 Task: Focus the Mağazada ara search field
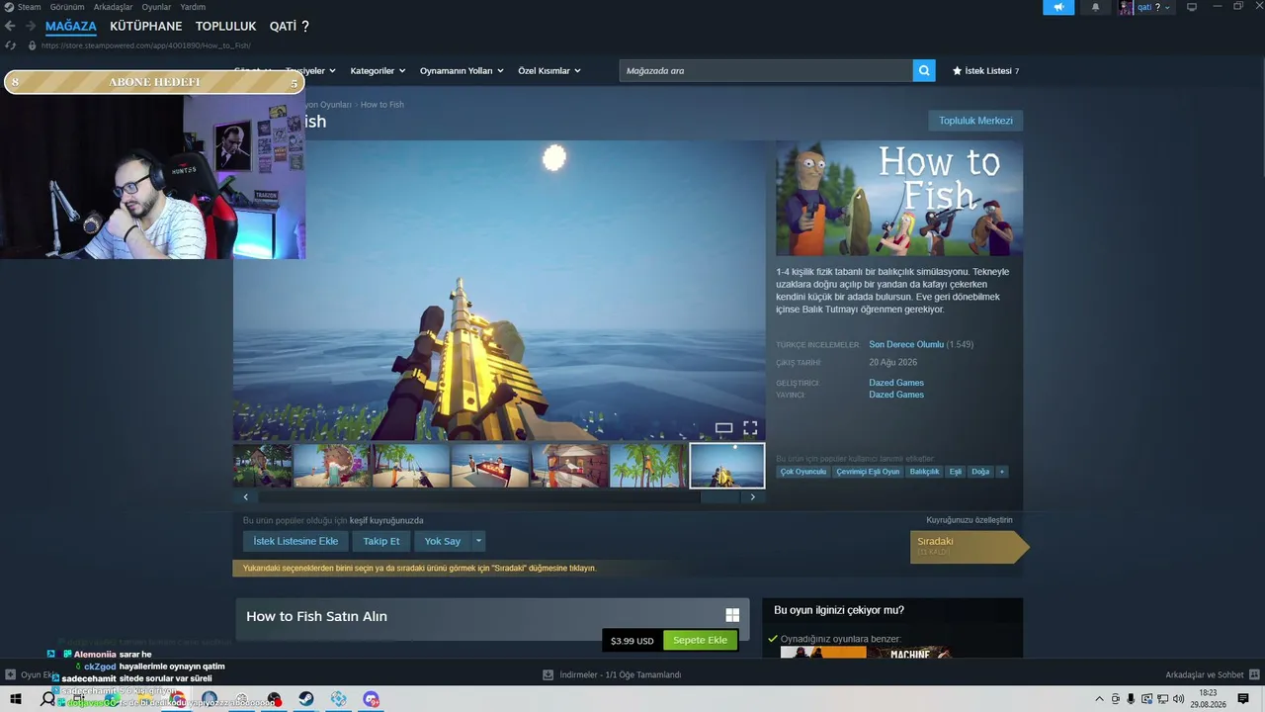tap(766, 70)
